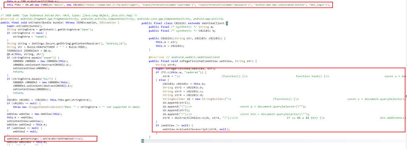Click the setContentView(c0088Dk); line
The width and height of the screenshot is (407, 149).
point(31,68)
